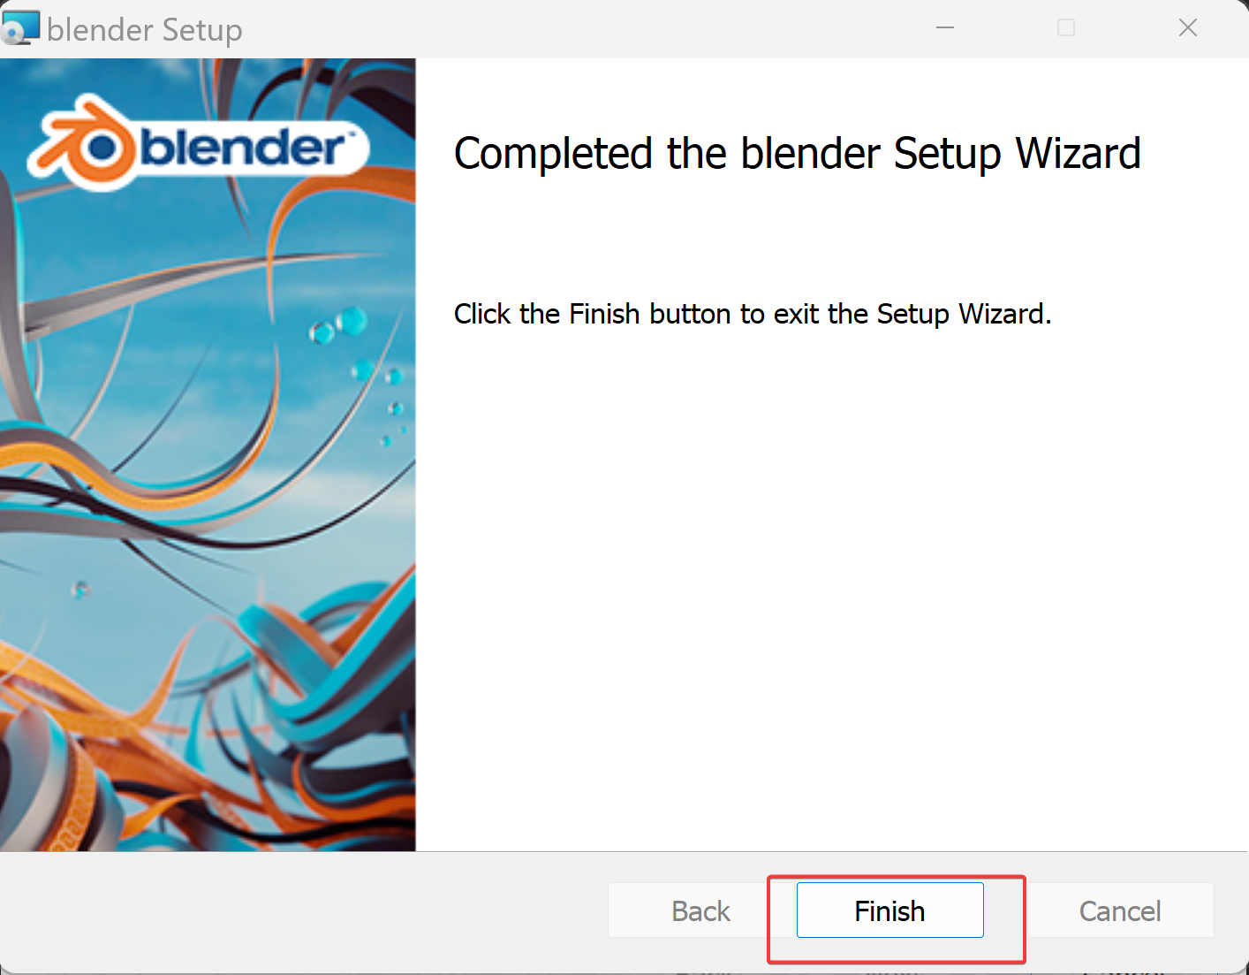The width and height of the screenshot is (1249, 975).
Task: Click the empty white area of the dialog
Action: [x=830, y=583]
